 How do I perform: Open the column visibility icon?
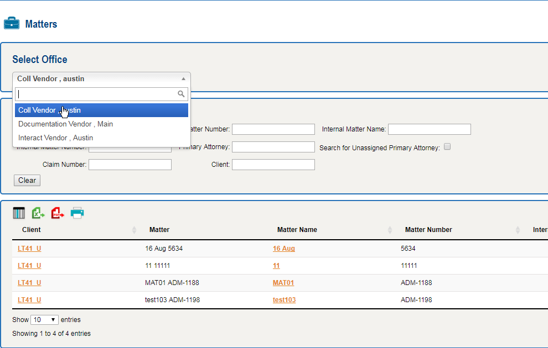(x=19, y=213)
